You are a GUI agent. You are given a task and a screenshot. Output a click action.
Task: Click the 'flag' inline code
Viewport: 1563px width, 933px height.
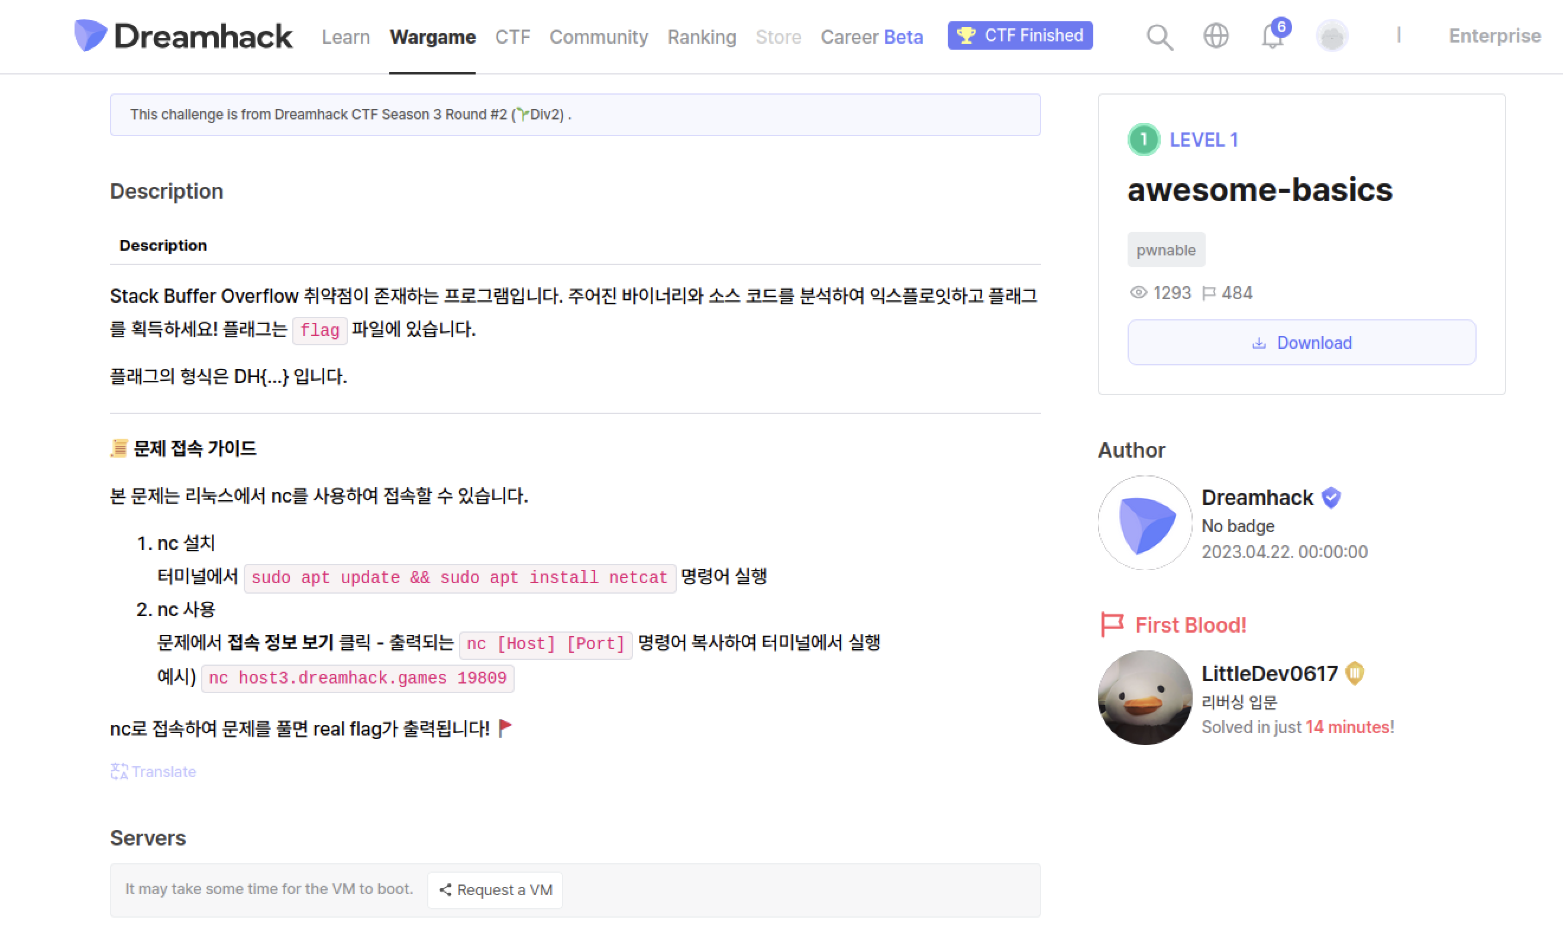(319, 330)
